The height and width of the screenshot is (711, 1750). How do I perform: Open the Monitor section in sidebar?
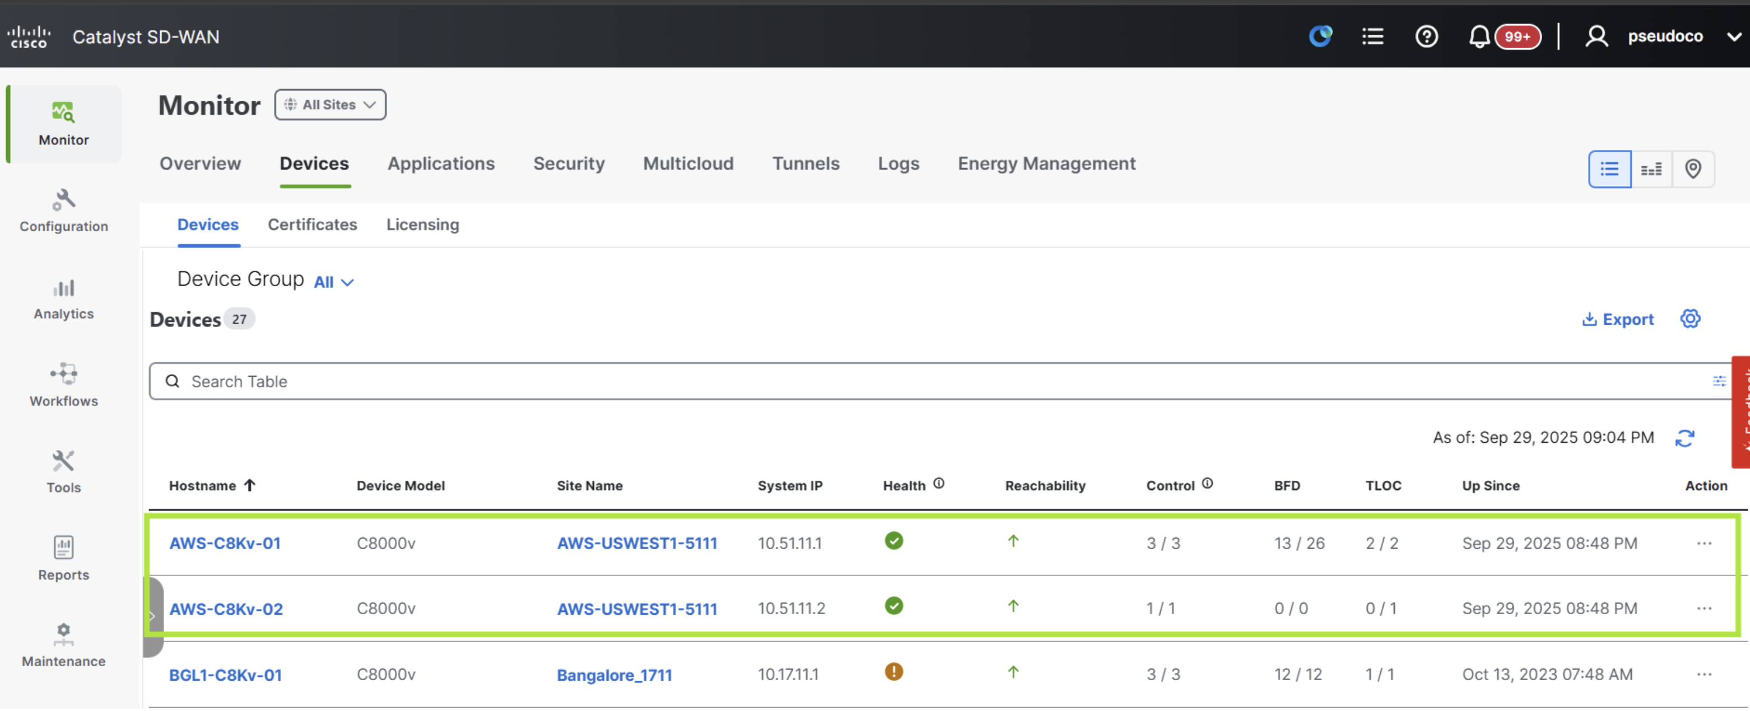click(x=64, y=124)
